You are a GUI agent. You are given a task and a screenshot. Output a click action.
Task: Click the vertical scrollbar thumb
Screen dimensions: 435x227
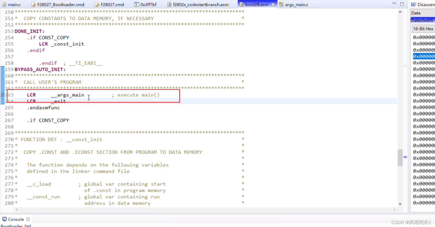pos(400,158)
